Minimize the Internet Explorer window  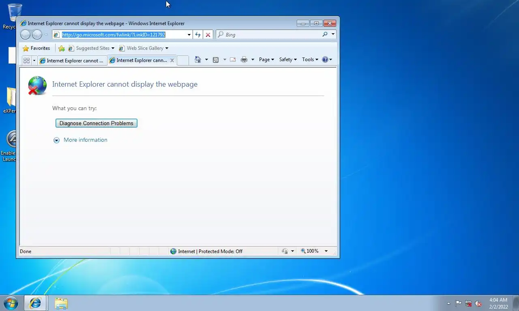click(x=303, y=23)
